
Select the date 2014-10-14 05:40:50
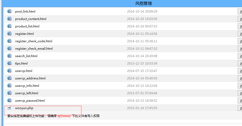142,78
